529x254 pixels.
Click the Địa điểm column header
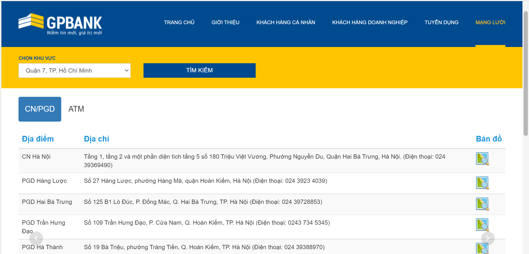pos(38,139)
